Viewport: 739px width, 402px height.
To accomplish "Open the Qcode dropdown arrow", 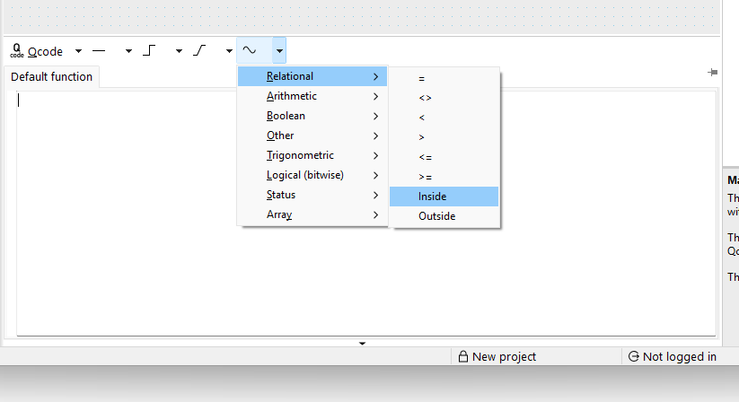I will pyautogui.click(x=78, y=51).
